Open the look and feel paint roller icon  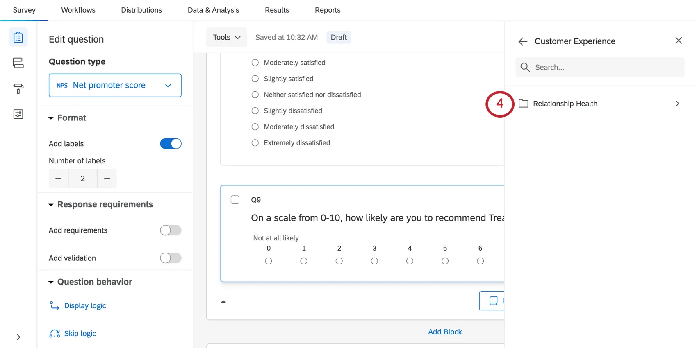(x=18, y=88)
